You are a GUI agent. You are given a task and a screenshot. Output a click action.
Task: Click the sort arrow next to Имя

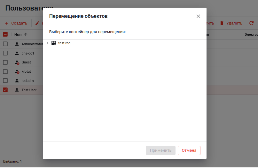point(26,34)
